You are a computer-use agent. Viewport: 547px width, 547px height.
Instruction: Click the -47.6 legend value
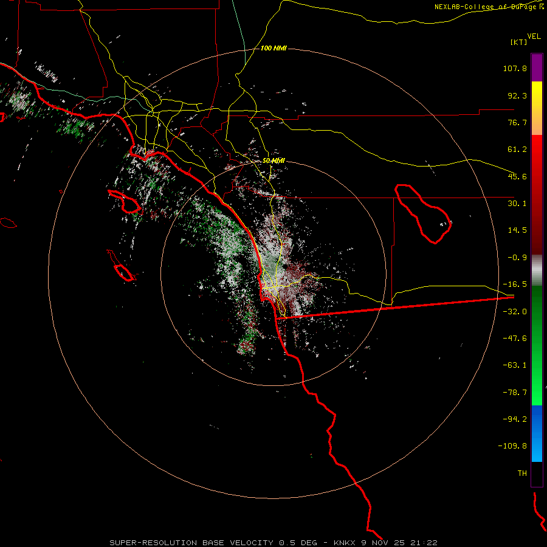pyautogui.click(x=515, y=339)
